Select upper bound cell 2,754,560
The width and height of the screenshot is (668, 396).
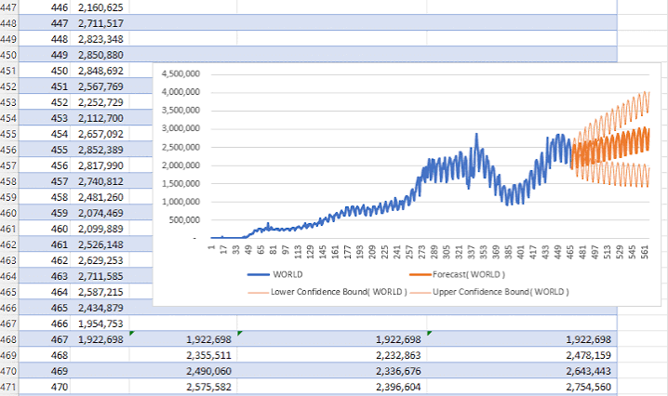coord(522,387)
